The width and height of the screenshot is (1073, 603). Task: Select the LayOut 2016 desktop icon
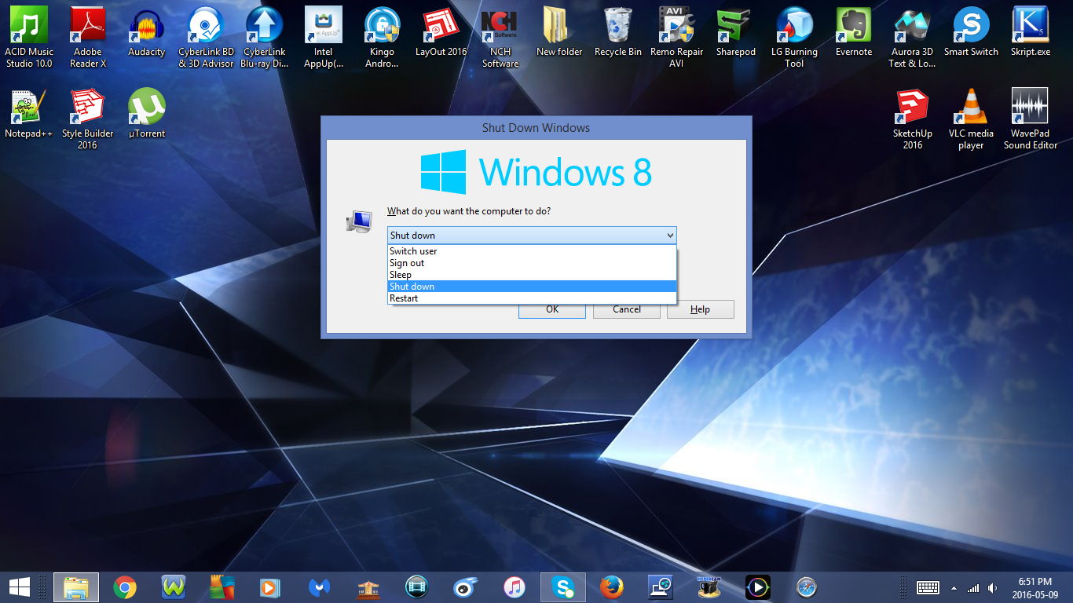[441, 31]
